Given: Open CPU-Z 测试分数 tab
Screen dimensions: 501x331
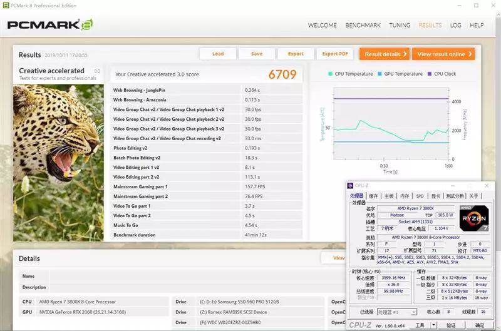Looking at the screenshot, I should [x=455, y=196].
